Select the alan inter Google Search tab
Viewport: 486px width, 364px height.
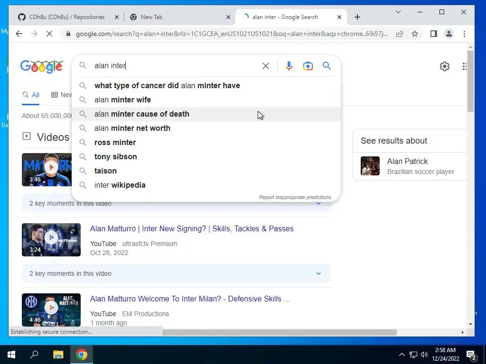(x=291, y=17)
